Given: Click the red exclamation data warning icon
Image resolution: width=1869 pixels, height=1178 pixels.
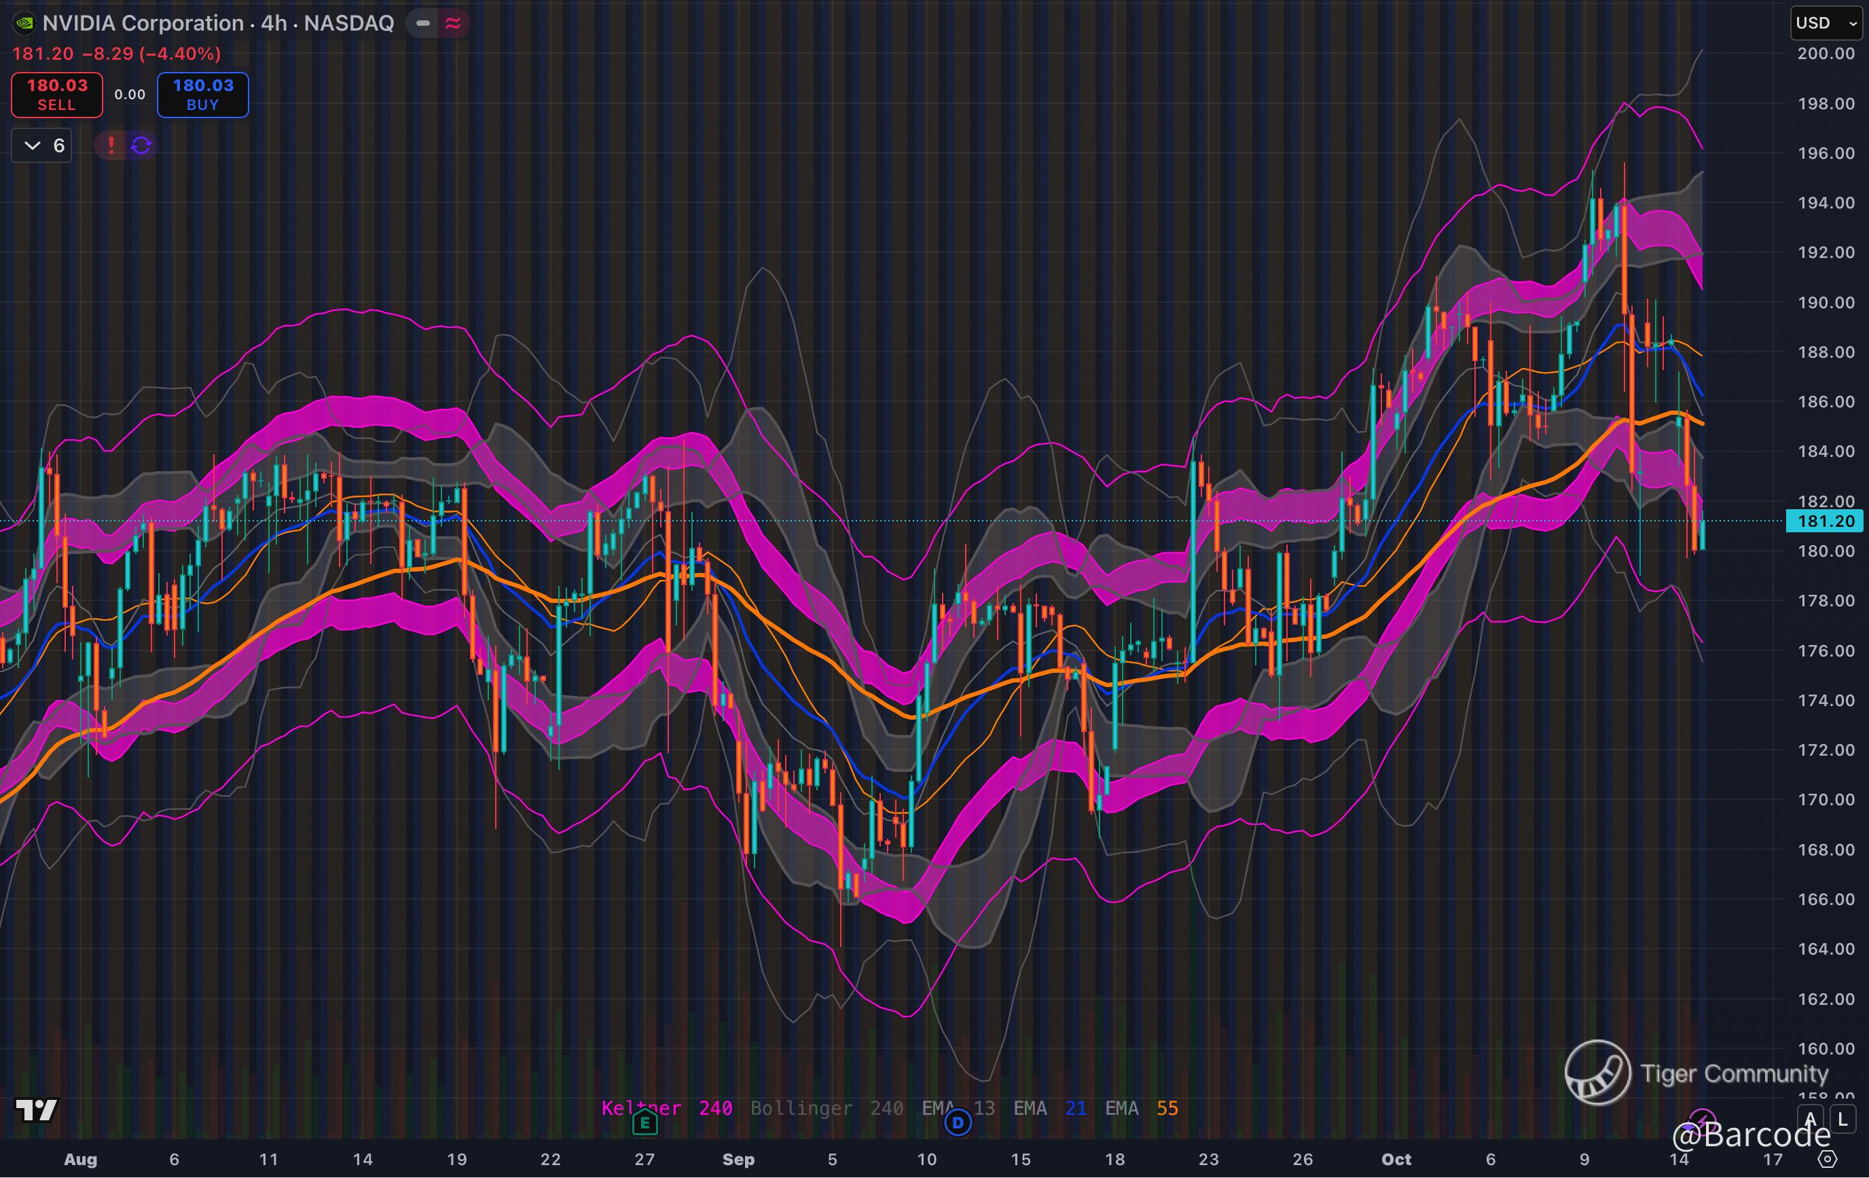Looking at the screenshot, I should [111, 145].
